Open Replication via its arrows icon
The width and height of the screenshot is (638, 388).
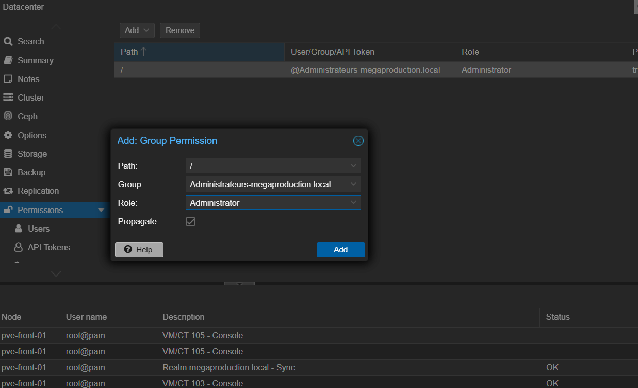point(8,191)
